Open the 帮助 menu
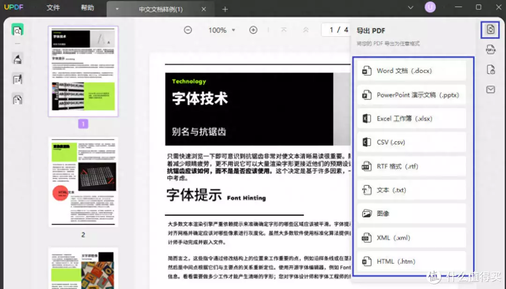This screenshot has height=289, width=506. pyautogui.click(x=87, y=8)
